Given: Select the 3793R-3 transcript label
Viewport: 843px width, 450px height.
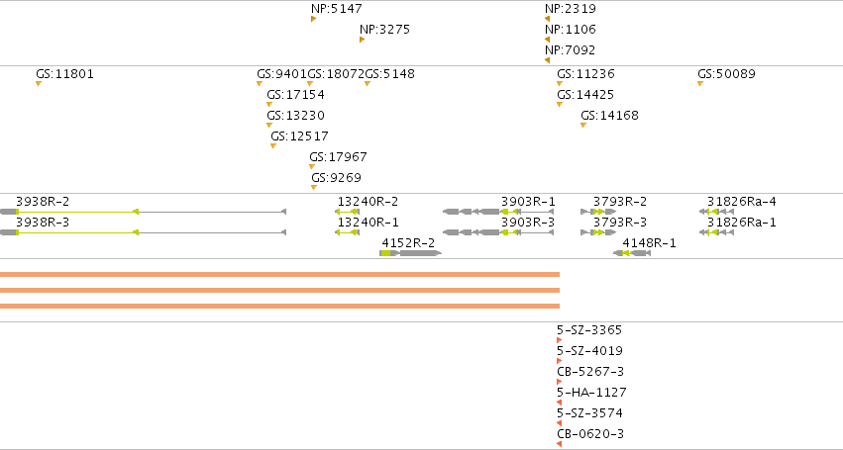Looking at the screenshot, I should pos(620,223).
